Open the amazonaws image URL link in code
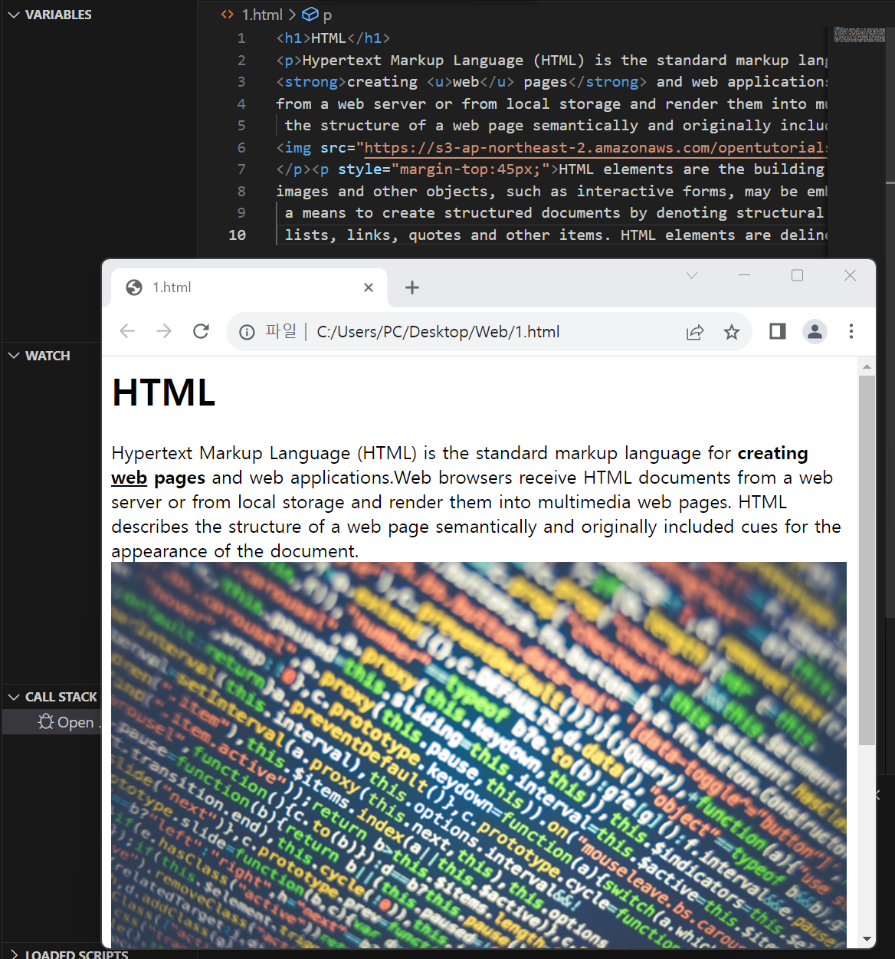Screen dimensions: 895x959 tap(595, 147)
